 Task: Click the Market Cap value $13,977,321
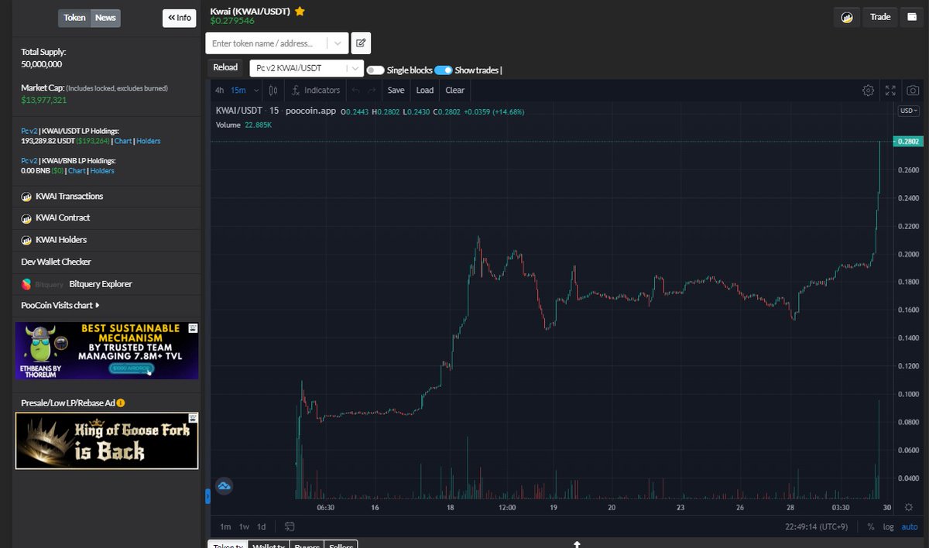coord(43,100)
